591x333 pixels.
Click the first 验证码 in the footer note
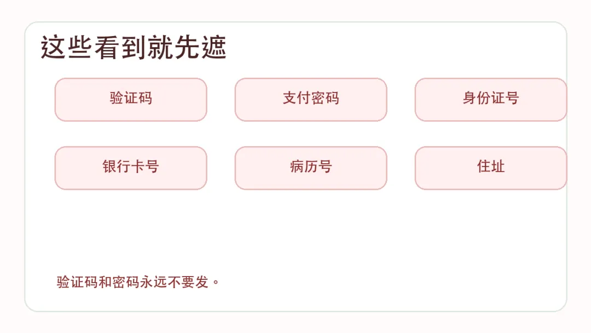pyautogui.click(x=77, y=282)
